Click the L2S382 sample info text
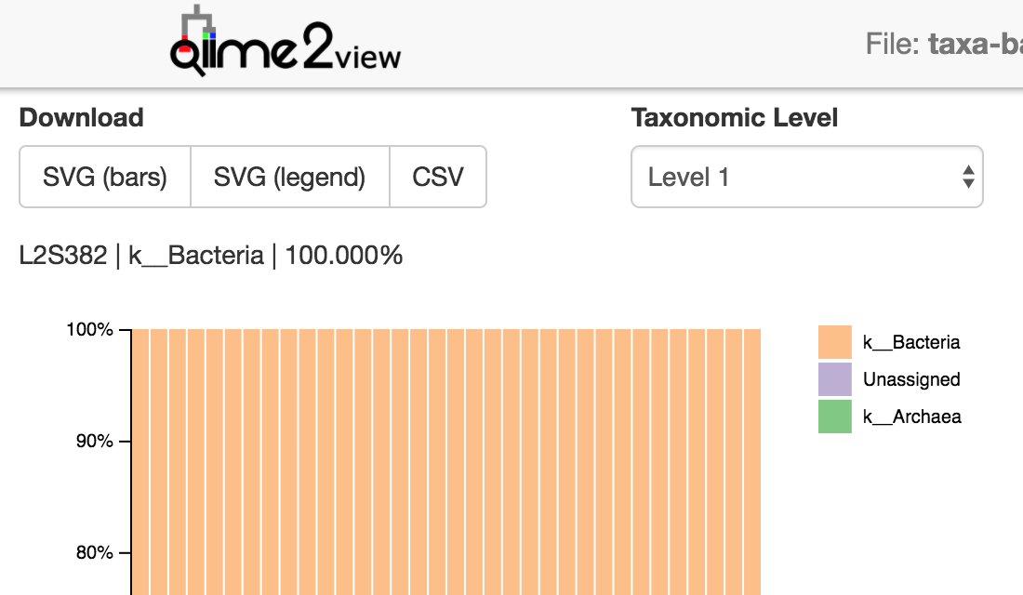 pos(211,255)
